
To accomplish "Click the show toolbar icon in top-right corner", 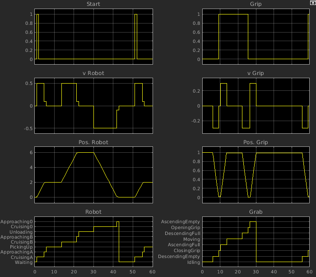I will pos(312,3).
